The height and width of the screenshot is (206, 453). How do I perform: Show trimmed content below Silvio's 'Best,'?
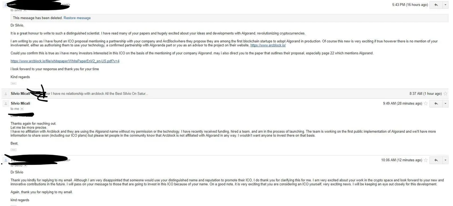13,150
